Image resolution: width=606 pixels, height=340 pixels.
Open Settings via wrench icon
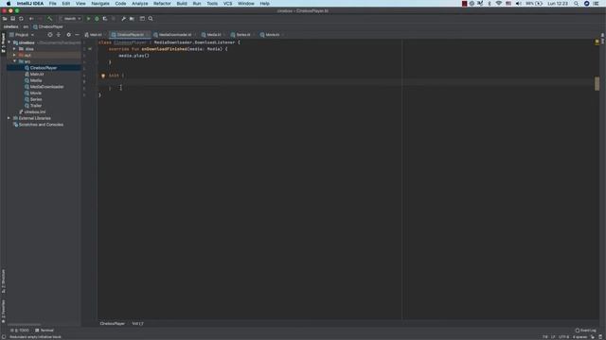pos(123,19)
